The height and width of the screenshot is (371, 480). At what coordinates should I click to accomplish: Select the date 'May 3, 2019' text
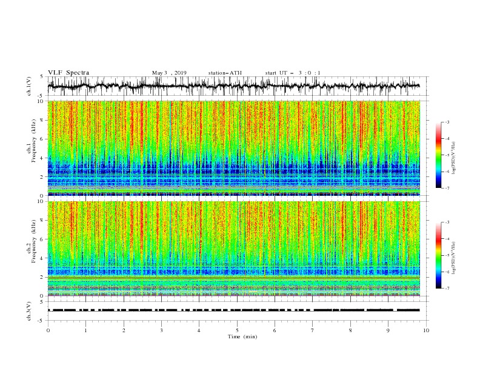pos(169,73)
